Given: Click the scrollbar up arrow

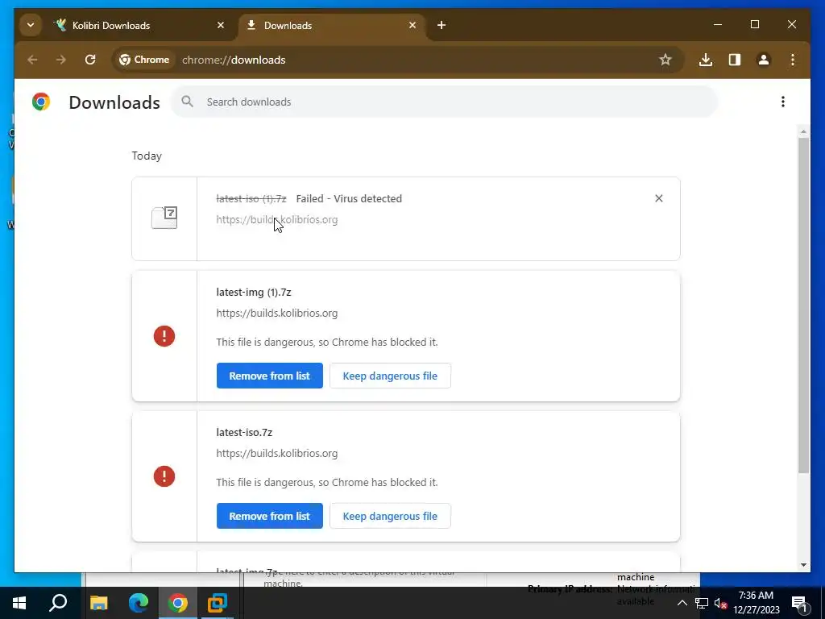Looking at the screenshot, I should [803, 131].
